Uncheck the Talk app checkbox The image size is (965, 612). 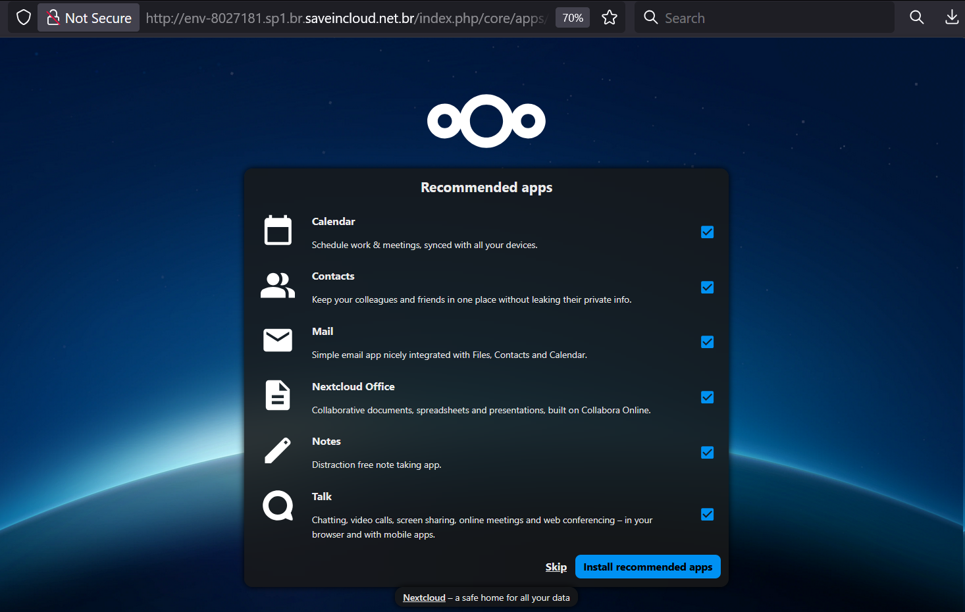[708, 515]
